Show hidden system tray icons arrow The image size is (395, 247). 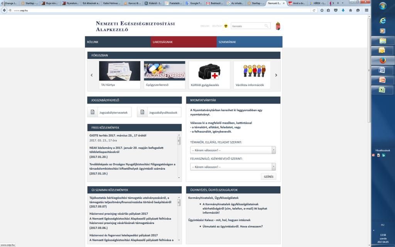(x=373, y=230)
